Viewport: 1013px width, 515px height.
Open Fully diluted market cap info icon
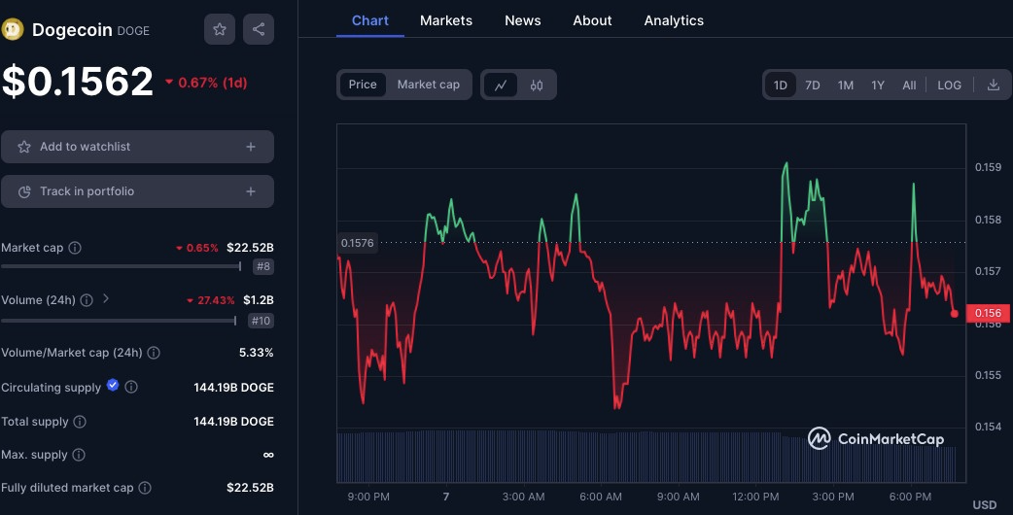[145, 488]
